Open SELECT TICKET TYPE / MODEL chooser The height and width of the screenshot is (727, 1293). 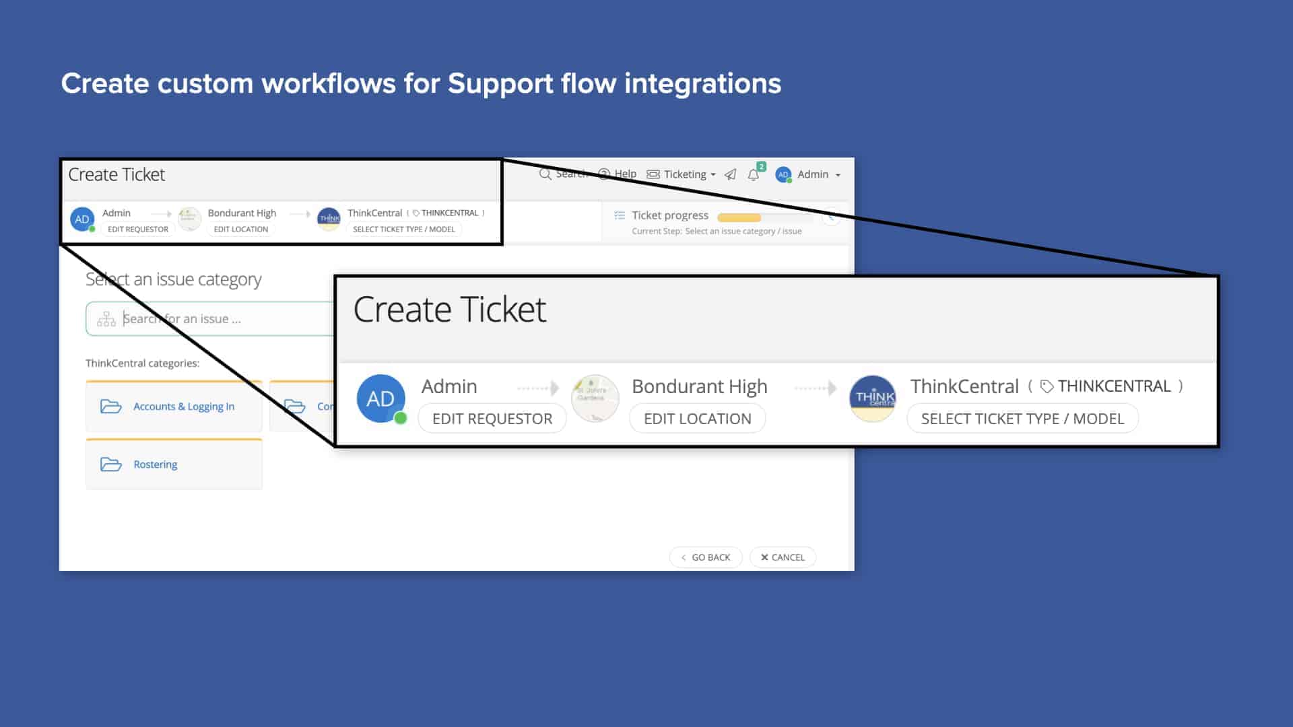(1022, 418)
